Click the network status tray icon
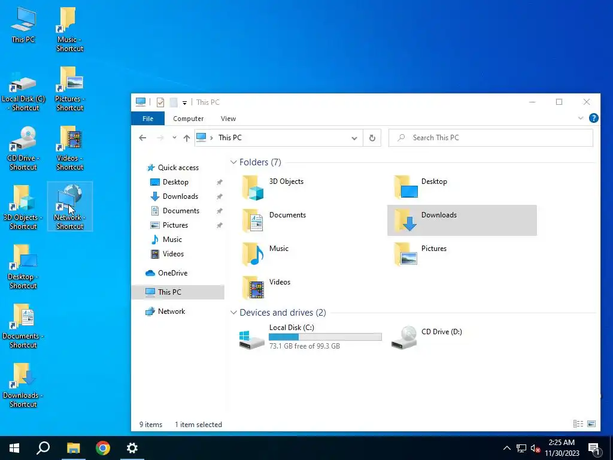 [x=521, y=448]
